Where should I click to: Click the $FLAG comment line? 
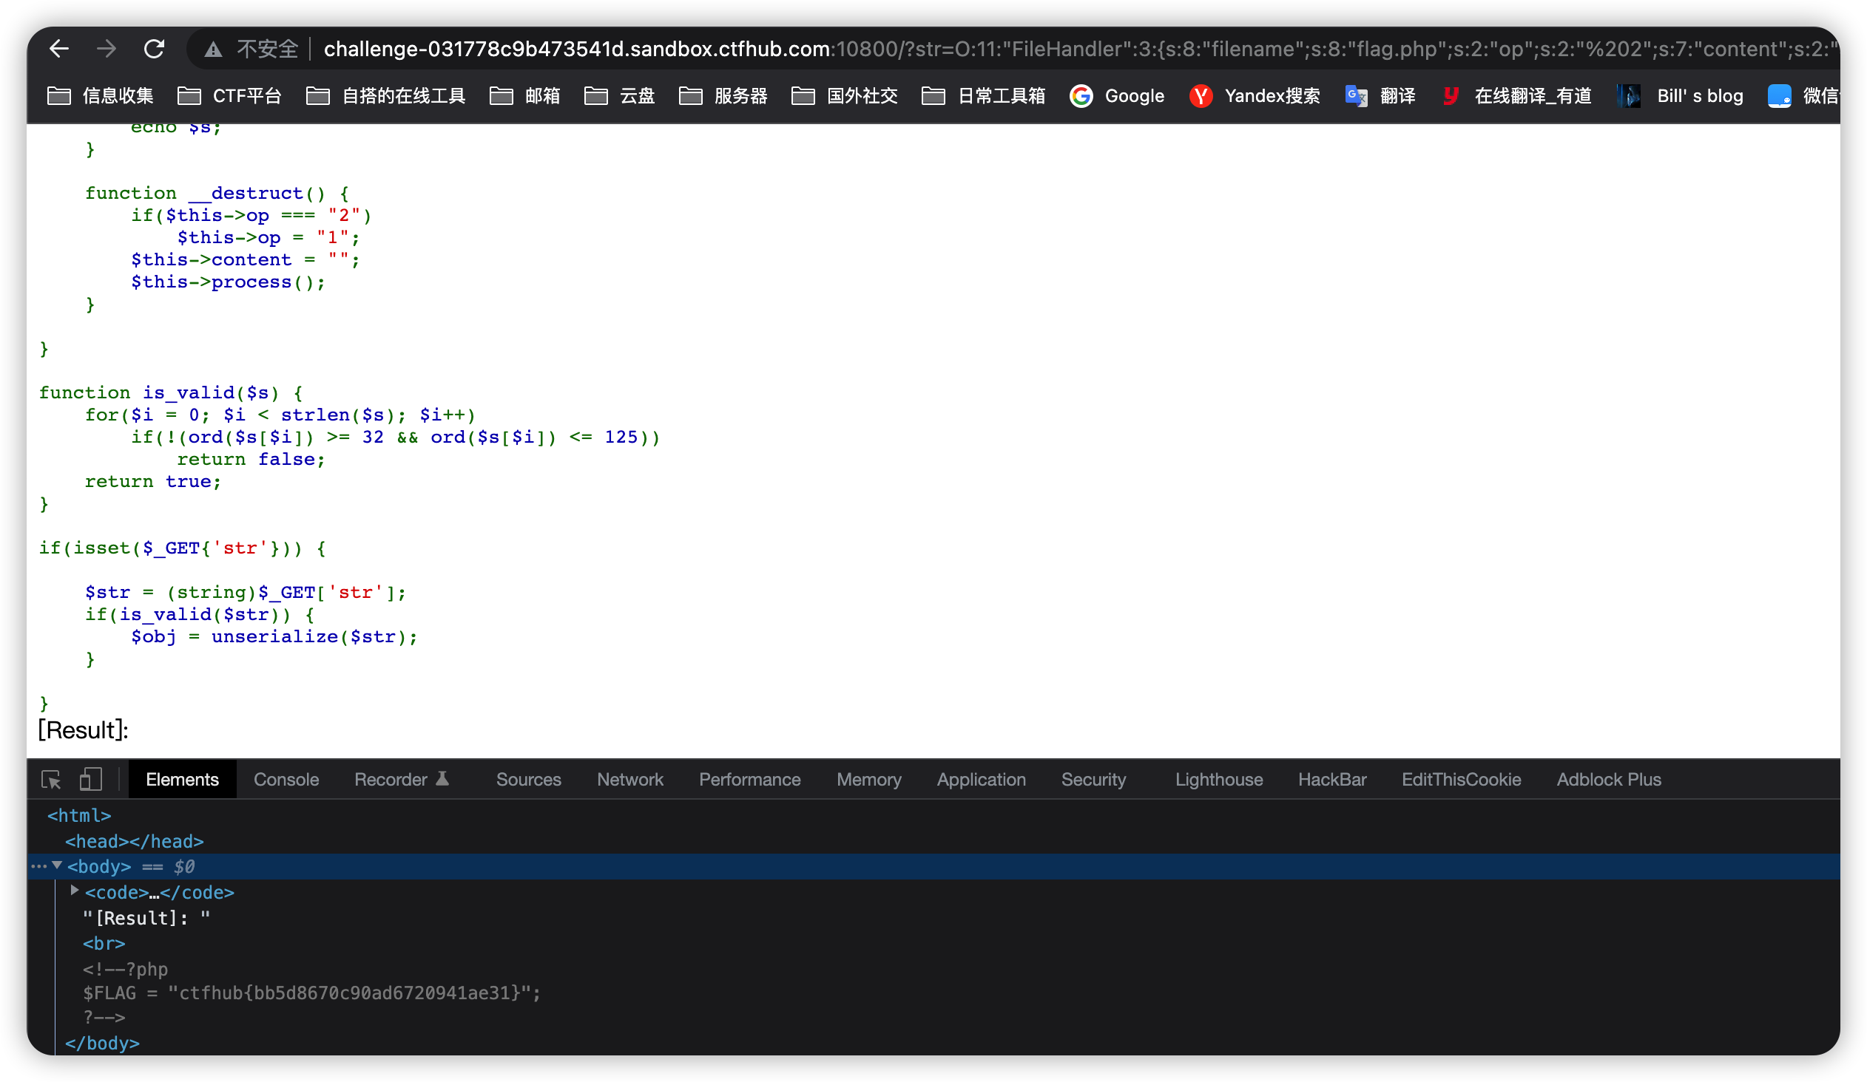pos(312,993)
